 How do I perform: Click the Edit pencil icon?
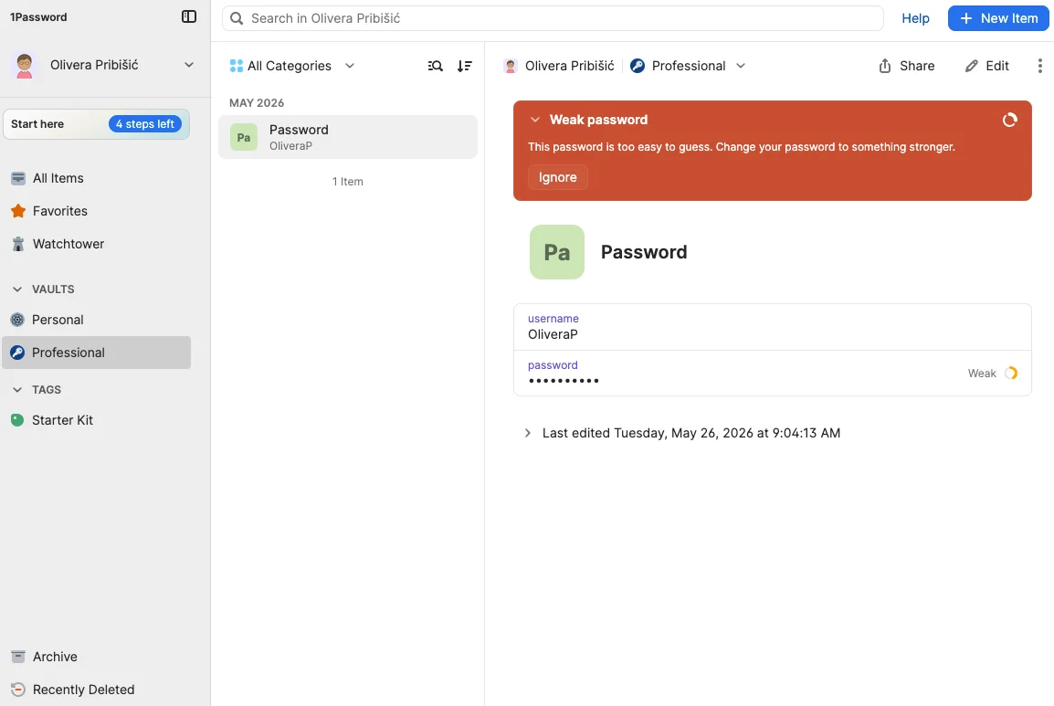pos(971,66)
